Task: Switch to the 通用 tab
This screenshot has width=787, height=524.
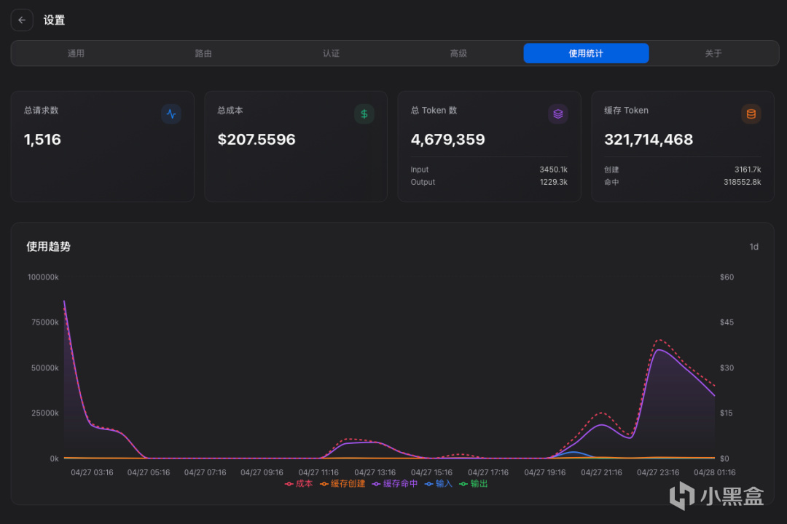Action: pyautogui.click(x=76, y=53)
